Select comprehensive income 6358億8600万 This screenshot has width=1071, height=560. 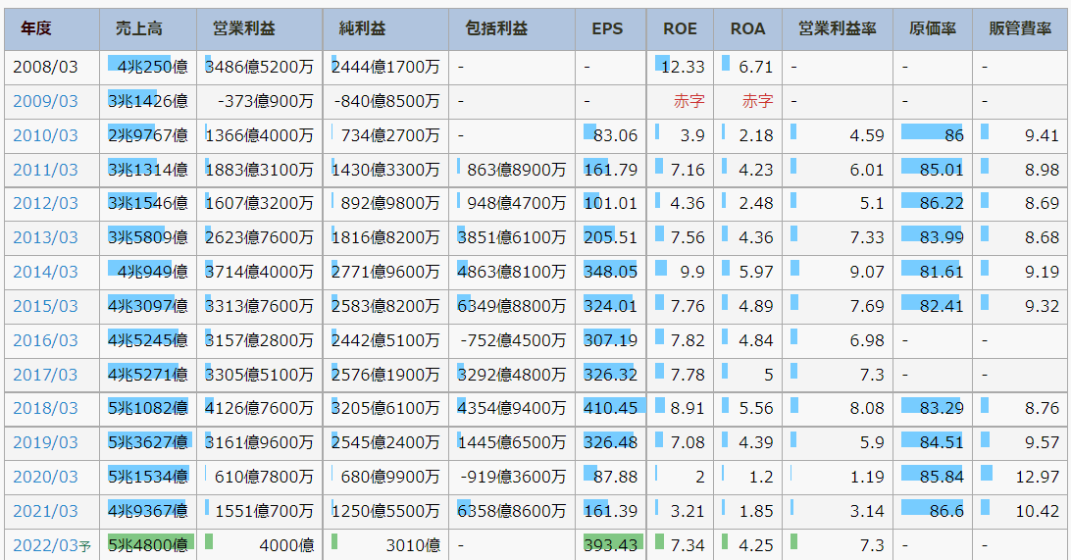click(512, 511)
